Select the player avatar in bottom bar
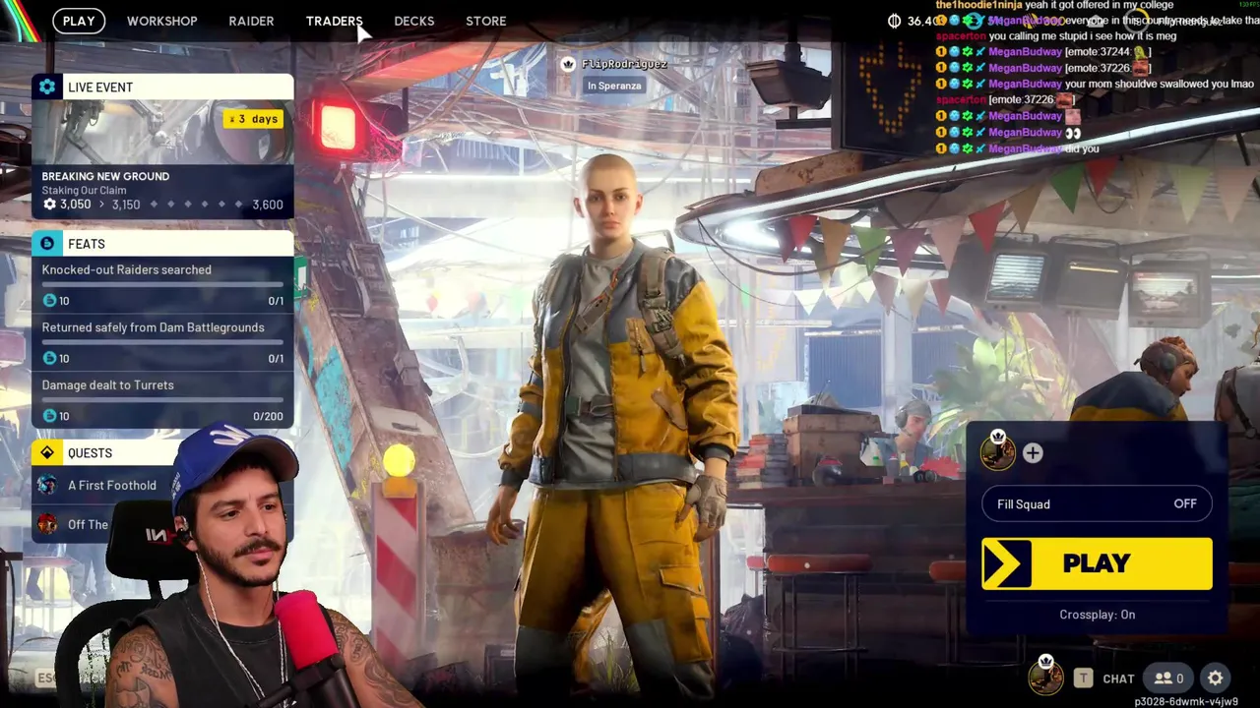Viewport: 1260px width, 708px height. (1045, 676)
